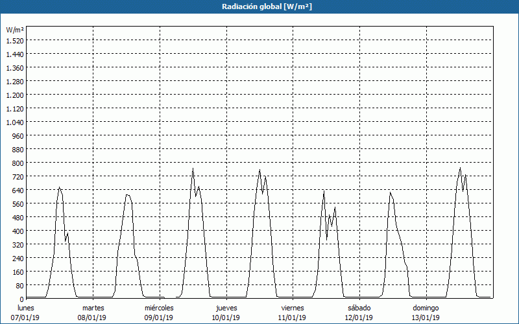Click the 400 y-axis value
The image size is (519, 324).
(x=18, y=231)
